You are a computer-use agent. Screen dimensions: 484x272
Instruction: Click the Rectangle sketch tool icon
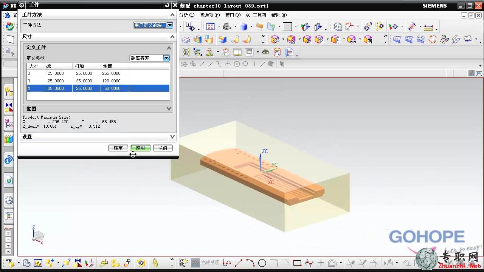coord(297,263)
